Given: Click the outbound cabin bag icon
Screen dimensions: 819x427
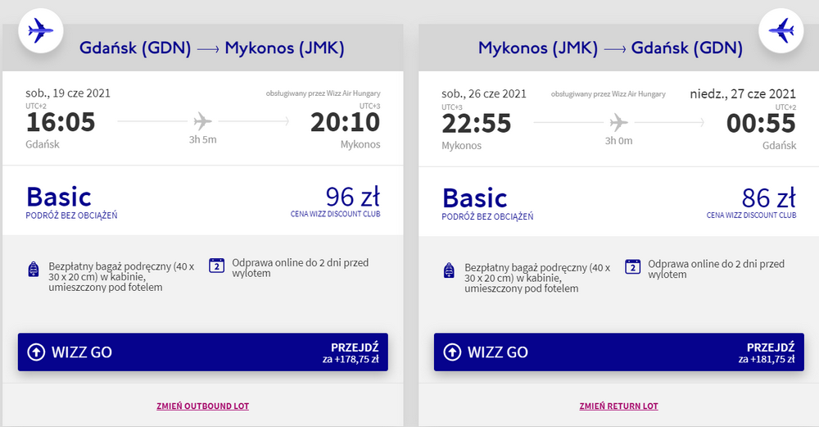Looking at the screenshot, I should 34,269.
